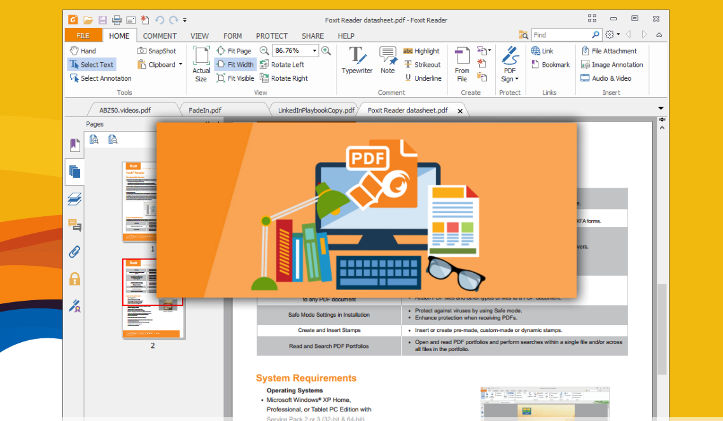723x421 pixels.
Task: Click the zoom in magnifier button
Action: coord(326,51)
